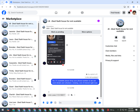Open Cassandra conversation in list

[19, 64]
